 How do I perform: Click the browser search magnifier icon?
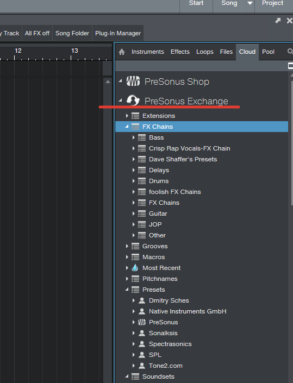click(x=290, y=51)
